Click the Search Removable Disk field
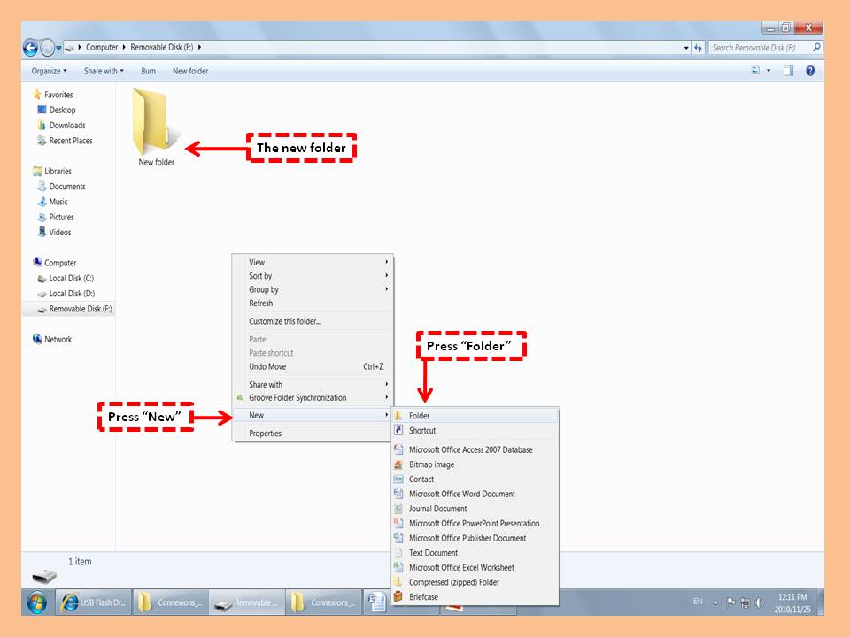This screenshot has height=637, width=850. point(760,48)
